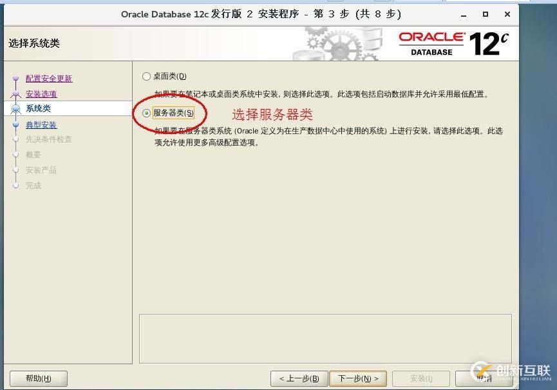Viewport: 557px width, 390px height.
Task: Select the 服务器类 radio button
Action: coord(147,112)
